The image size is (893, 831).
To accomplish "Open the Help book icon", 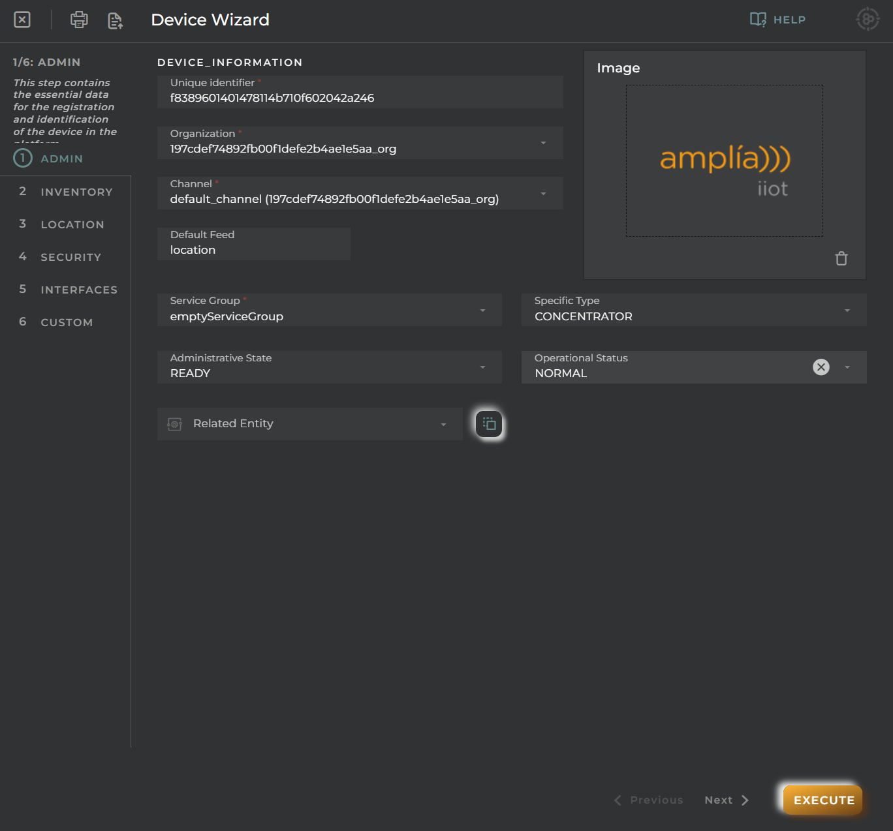I will point(758,20).
